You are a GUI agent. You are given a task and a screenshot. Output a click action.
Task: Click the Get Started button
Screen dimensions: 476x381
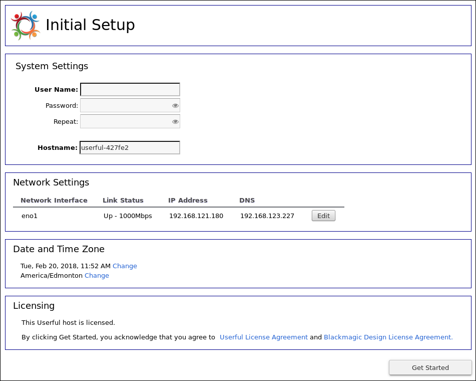(x=430, y=367)
